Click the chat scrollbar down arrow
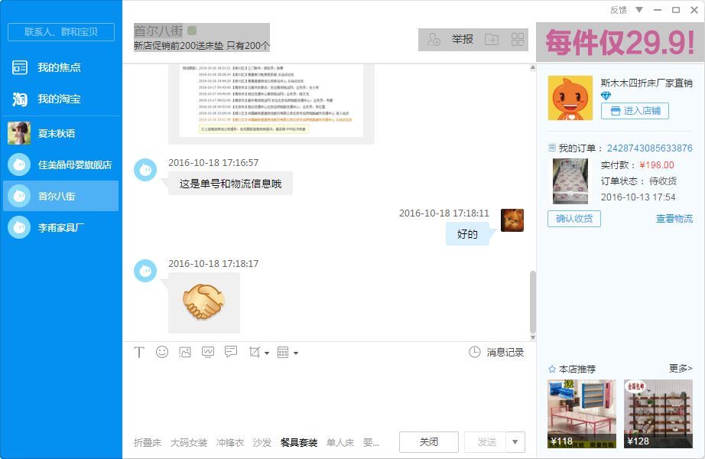The image size is (705, 459). click(533, 337)
